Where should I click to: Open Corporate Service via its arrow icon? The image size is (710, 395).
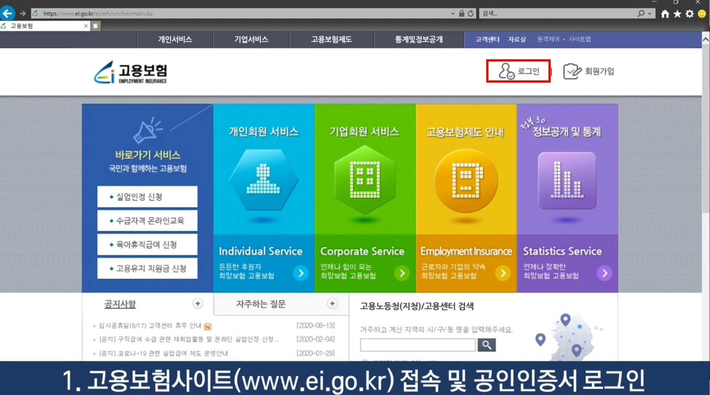coord(402,273)
